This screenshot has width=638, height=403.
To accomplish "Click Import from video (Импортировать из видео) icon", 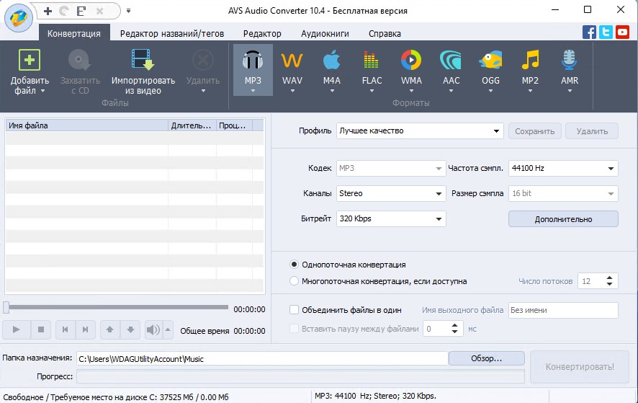I will point(143,60).
